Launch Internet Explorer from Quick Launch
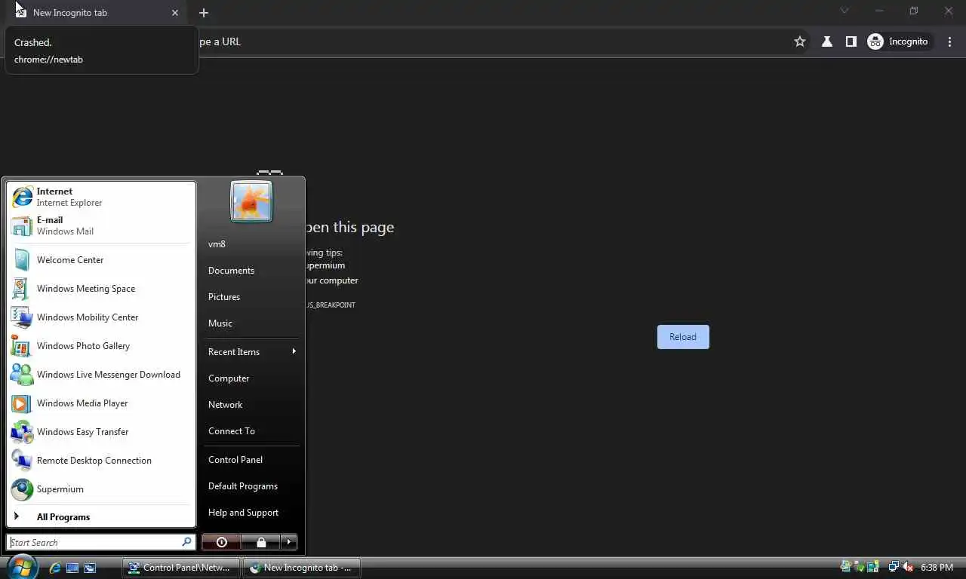This screenshot has width=966, height=579. click(x=55, y=568)
